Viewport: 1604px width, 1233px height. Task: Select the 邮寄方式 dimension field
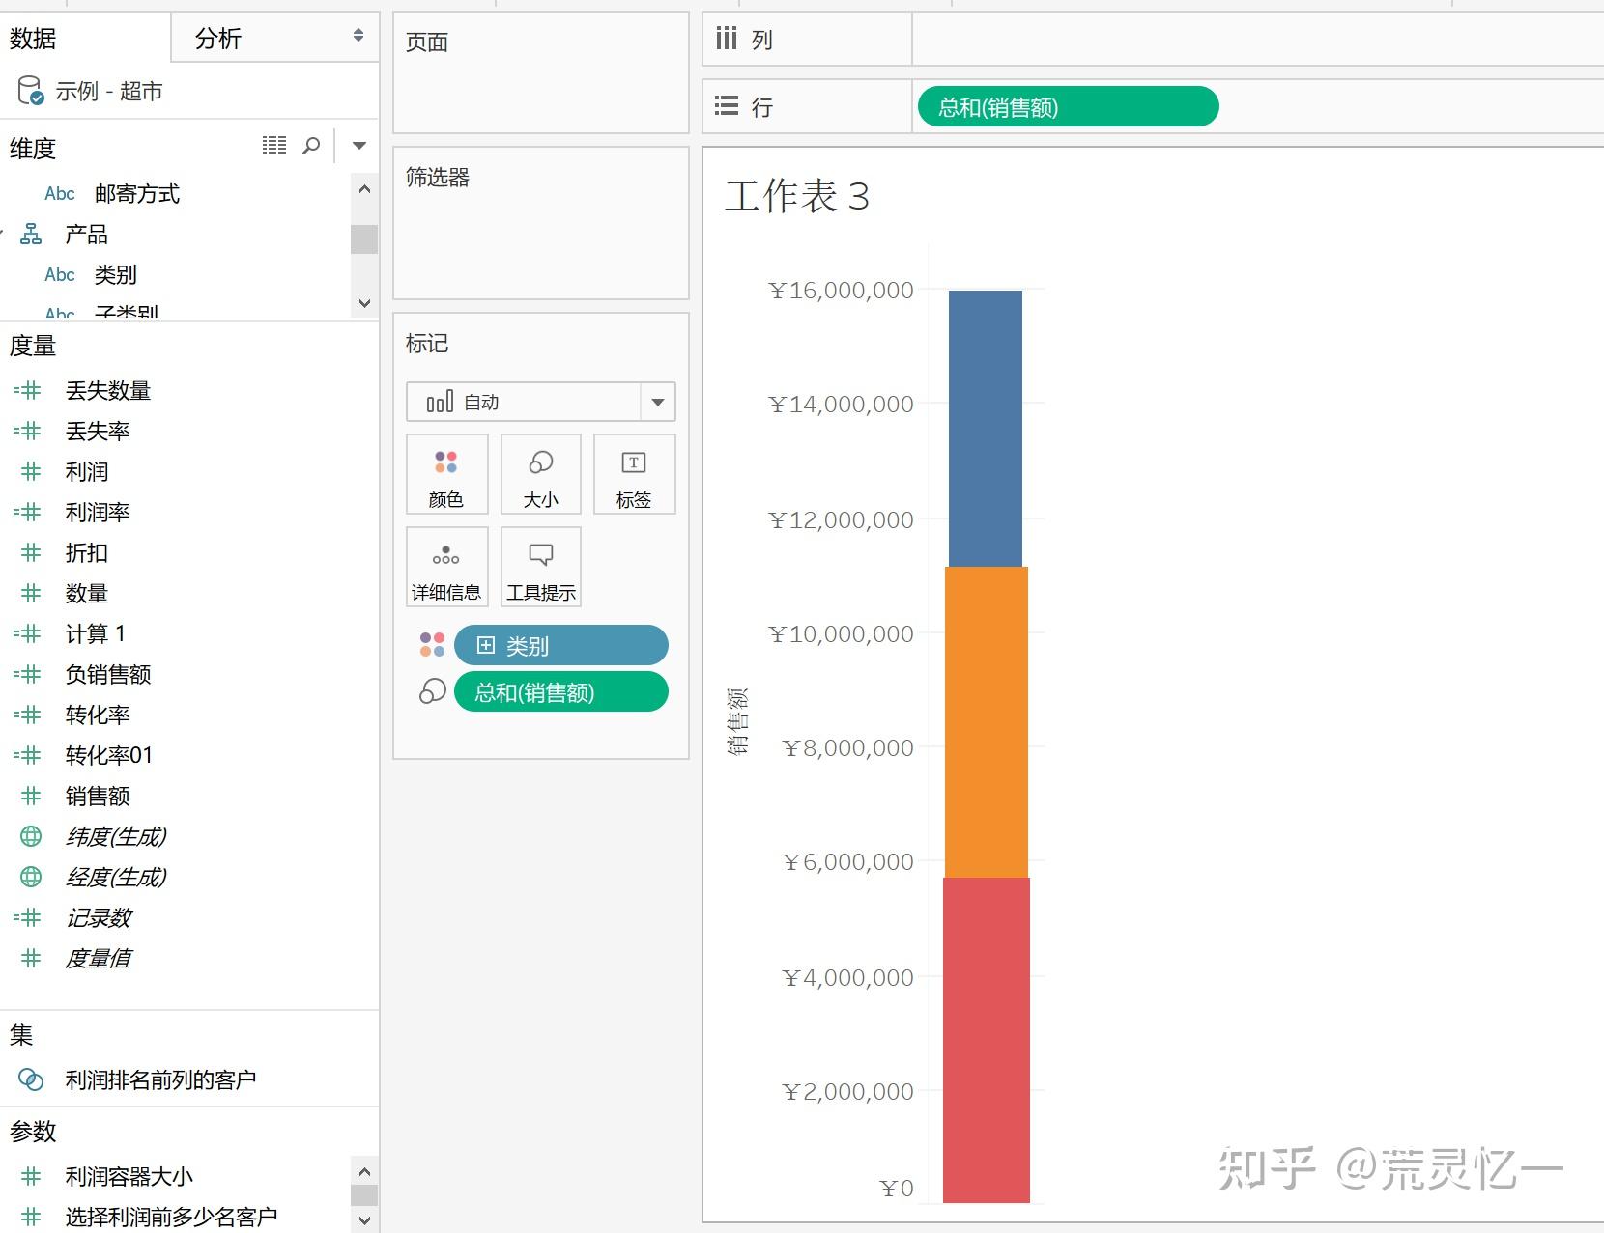(137, 194)
